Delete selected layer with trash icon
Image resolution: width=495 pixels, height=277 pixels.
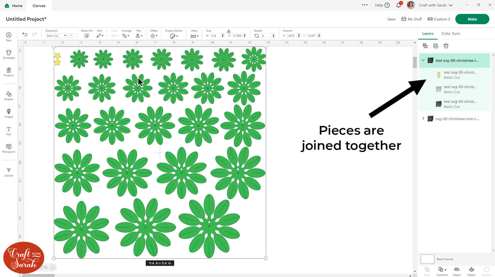point(446,46)
